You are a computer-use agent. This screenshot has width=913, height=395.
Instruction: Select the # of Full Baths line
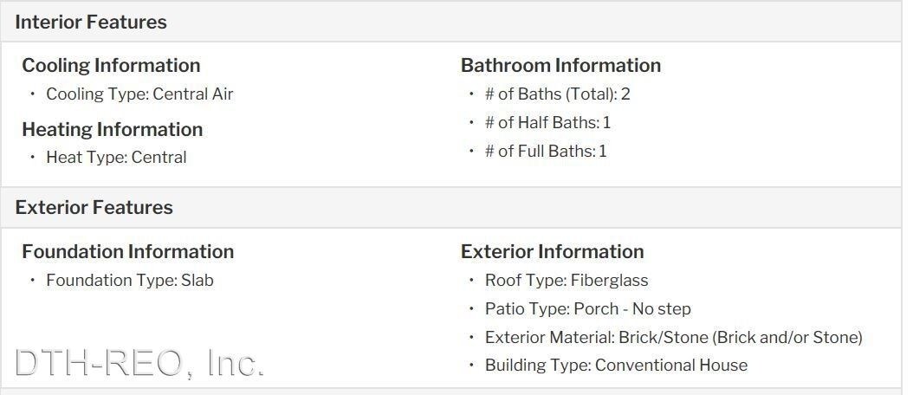click(547, 152)
